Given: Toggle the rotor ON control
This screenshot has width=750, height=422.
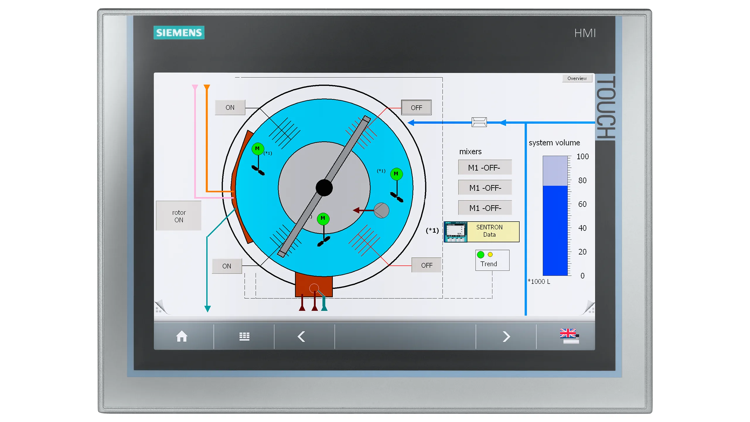Looking at the screenshot, I should point(179,216).
